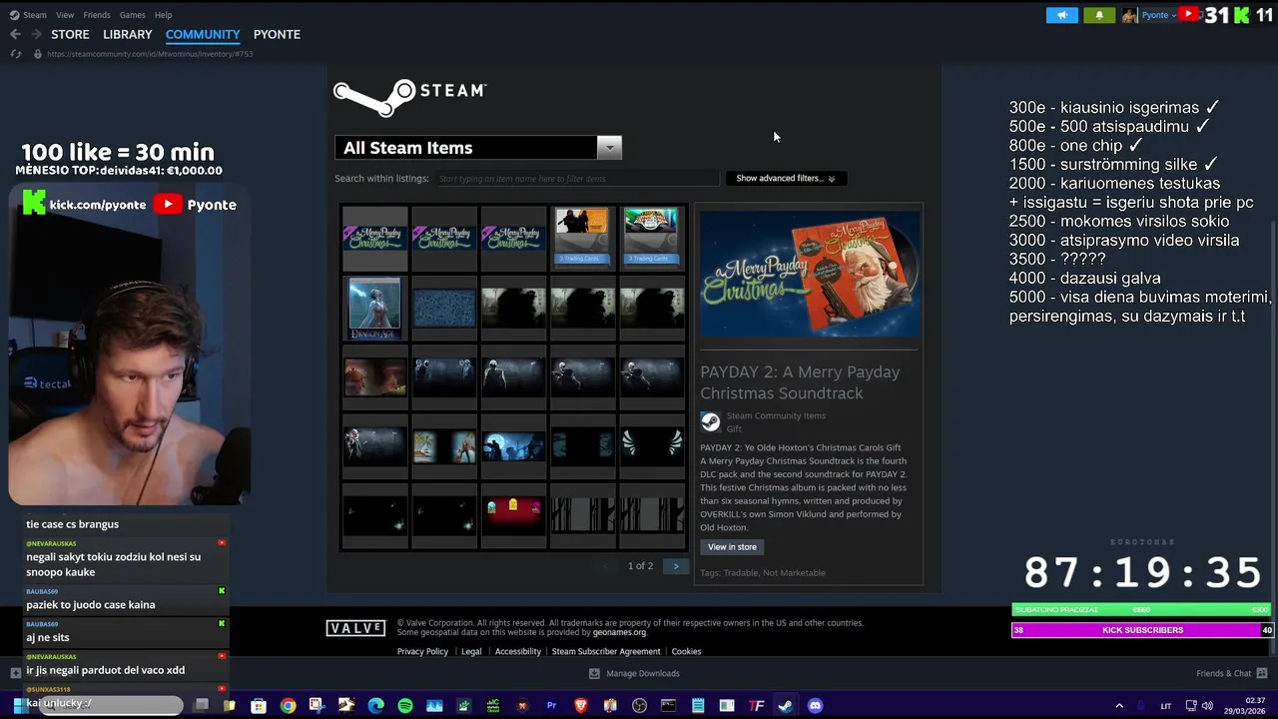Open the Legal footer link

click(471, 651)
